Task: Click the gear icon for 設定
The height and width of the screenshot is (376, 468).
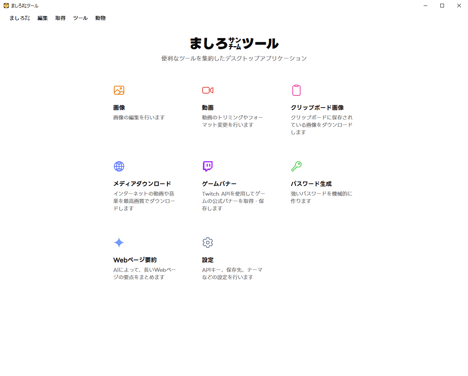Action: (x=208, y=242)
